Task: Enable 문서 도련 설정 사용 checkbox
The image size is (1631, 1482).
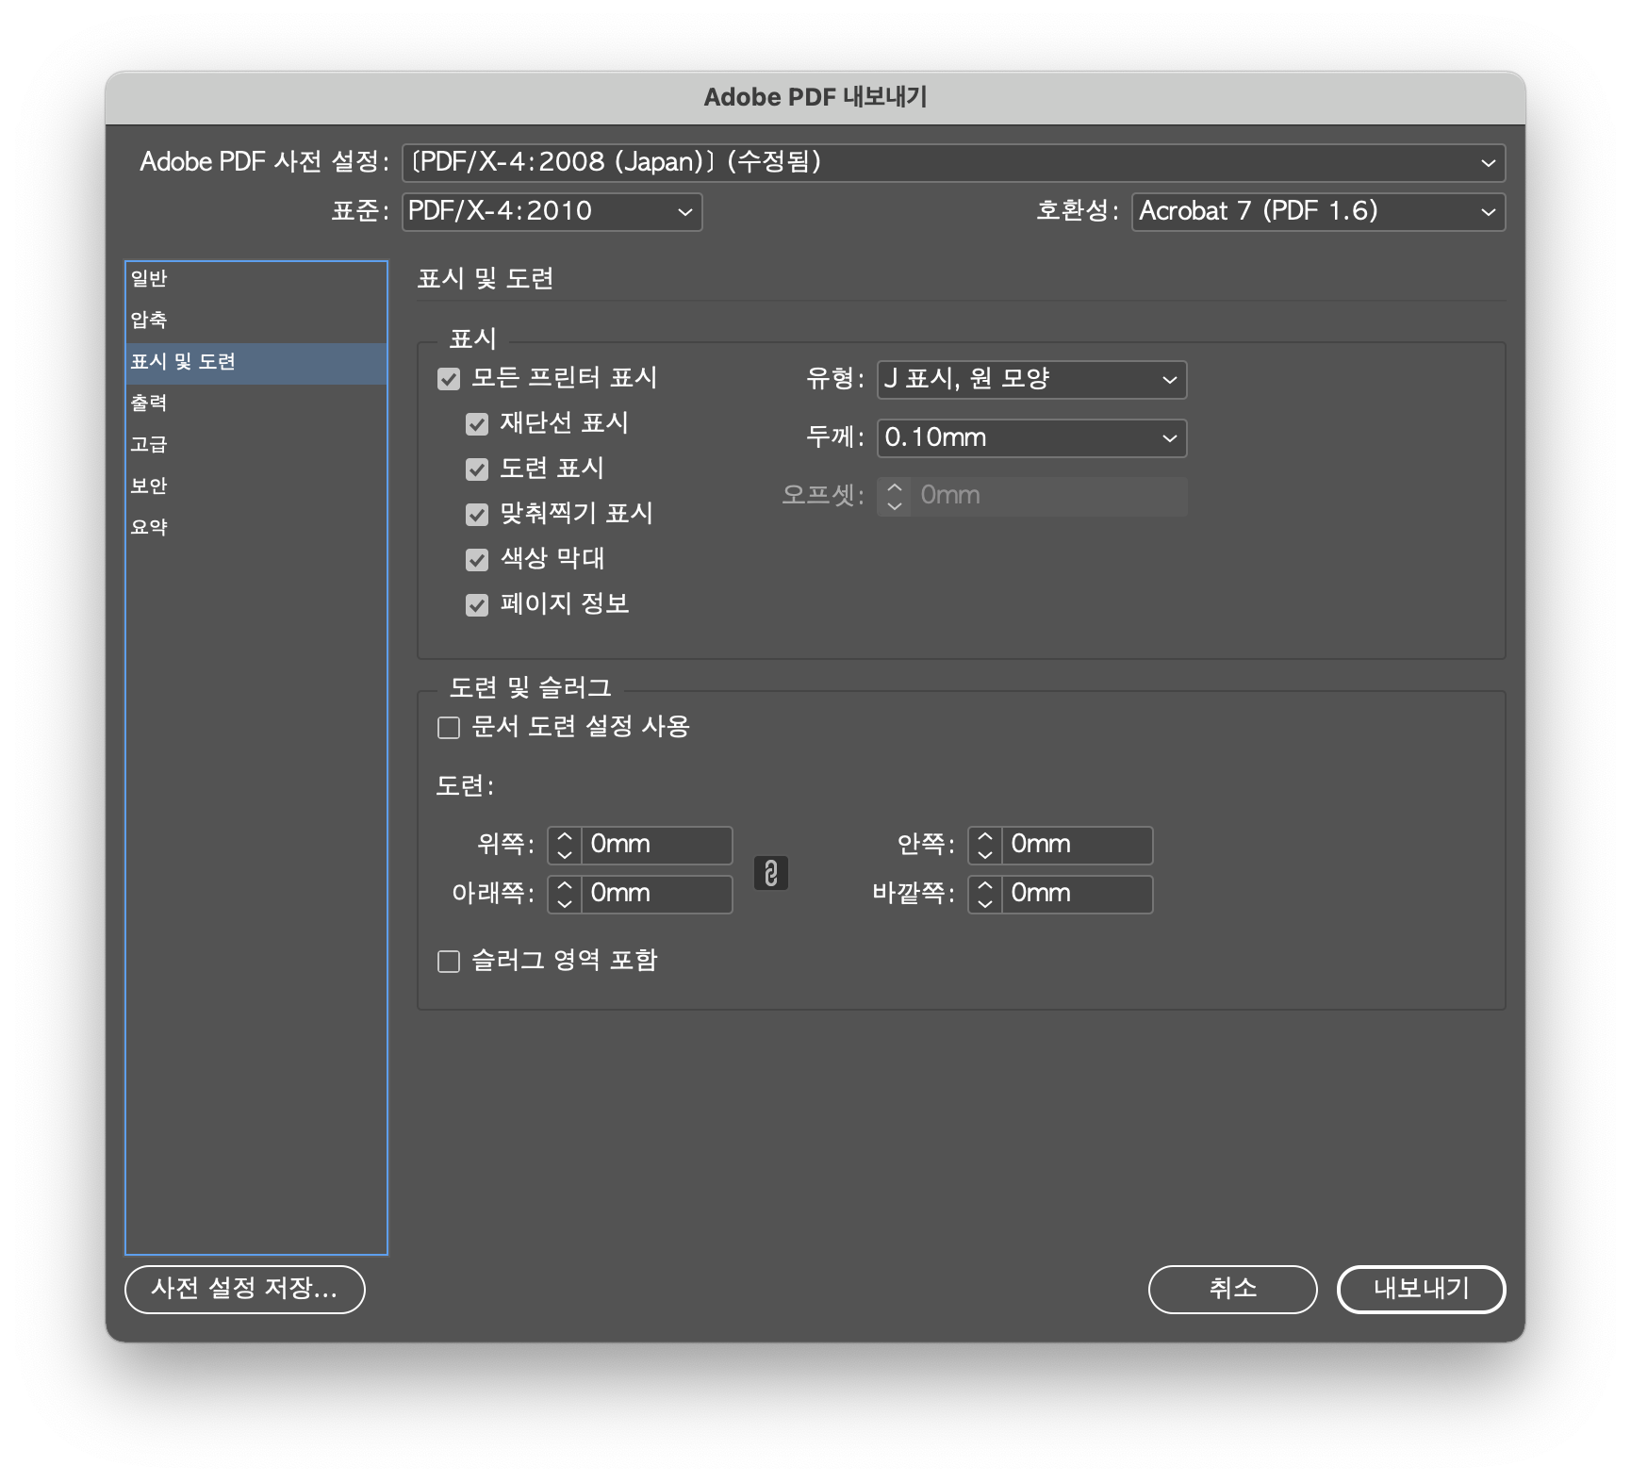Action: [x=449, y=728]
